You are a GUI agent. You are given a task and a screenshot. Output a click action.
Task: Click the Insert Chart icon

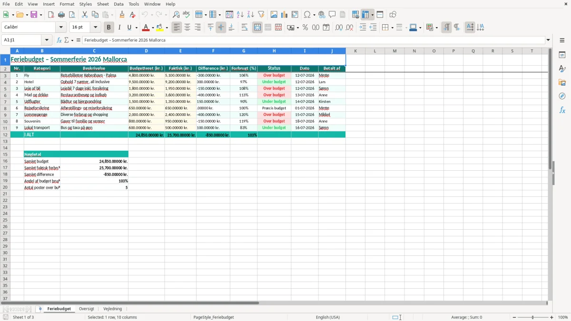coord(285,15)
